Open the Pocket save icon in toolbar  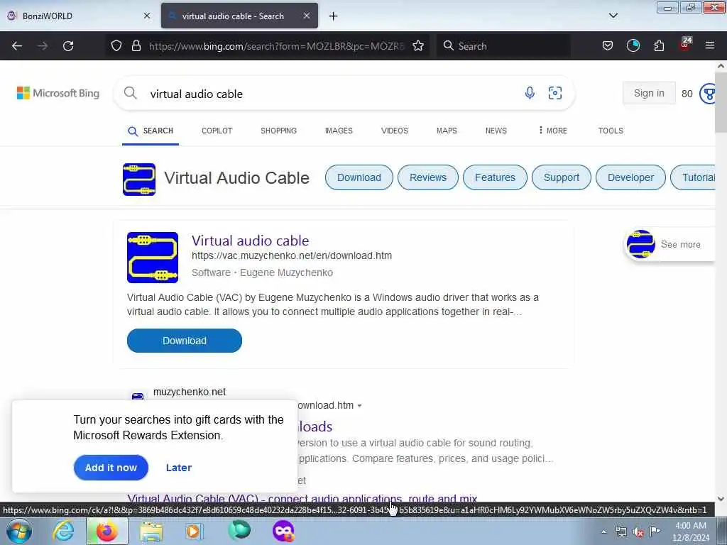(608, 45)
